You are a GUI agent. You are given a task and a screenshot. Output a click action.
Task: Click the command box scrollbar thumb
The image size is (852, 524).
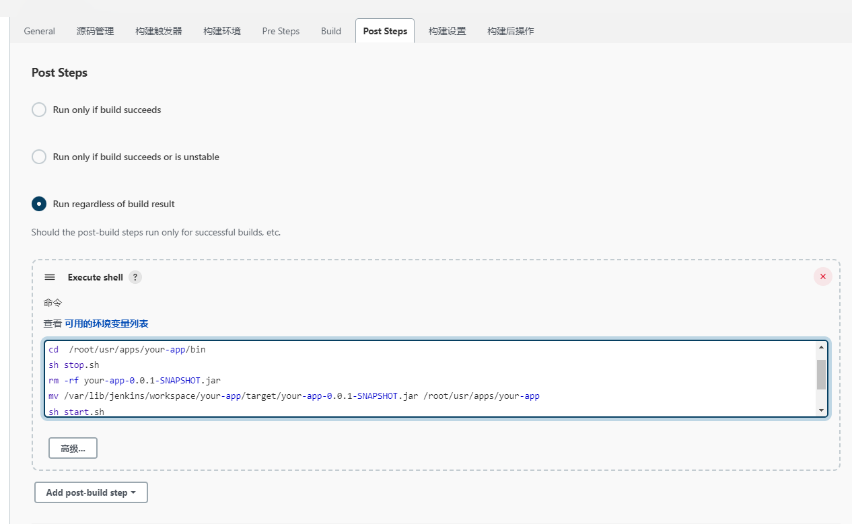pyautogui.click(x=821, y=375)
